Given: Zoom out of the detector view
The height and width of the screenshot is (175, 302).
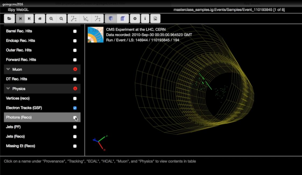Looking at the screenshot, I should click(61, 18).
